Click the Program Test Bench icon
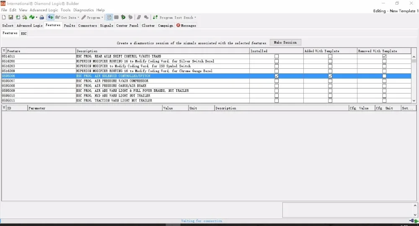The width and height of the screenshot is (419, 226). click(155, 17)
